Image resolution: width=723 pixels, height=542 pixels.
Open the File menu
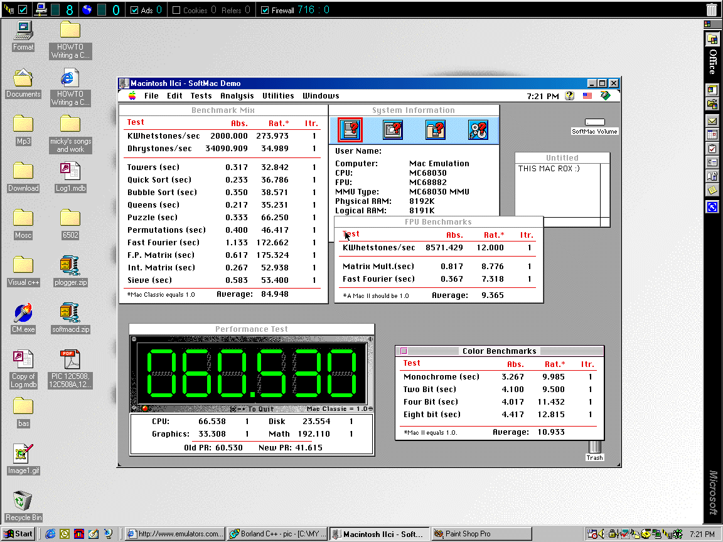click(151, 96)
